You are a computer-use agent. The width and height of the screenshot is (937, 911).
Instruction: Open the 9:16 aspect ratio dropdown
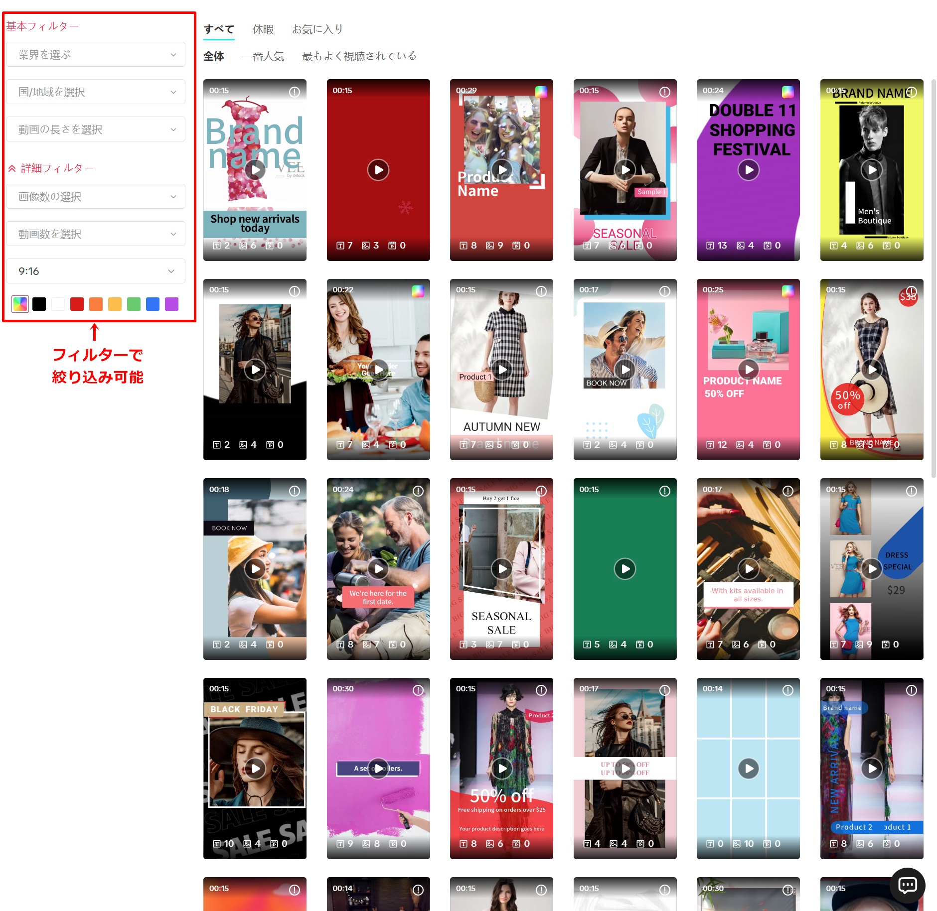point(96,271)
